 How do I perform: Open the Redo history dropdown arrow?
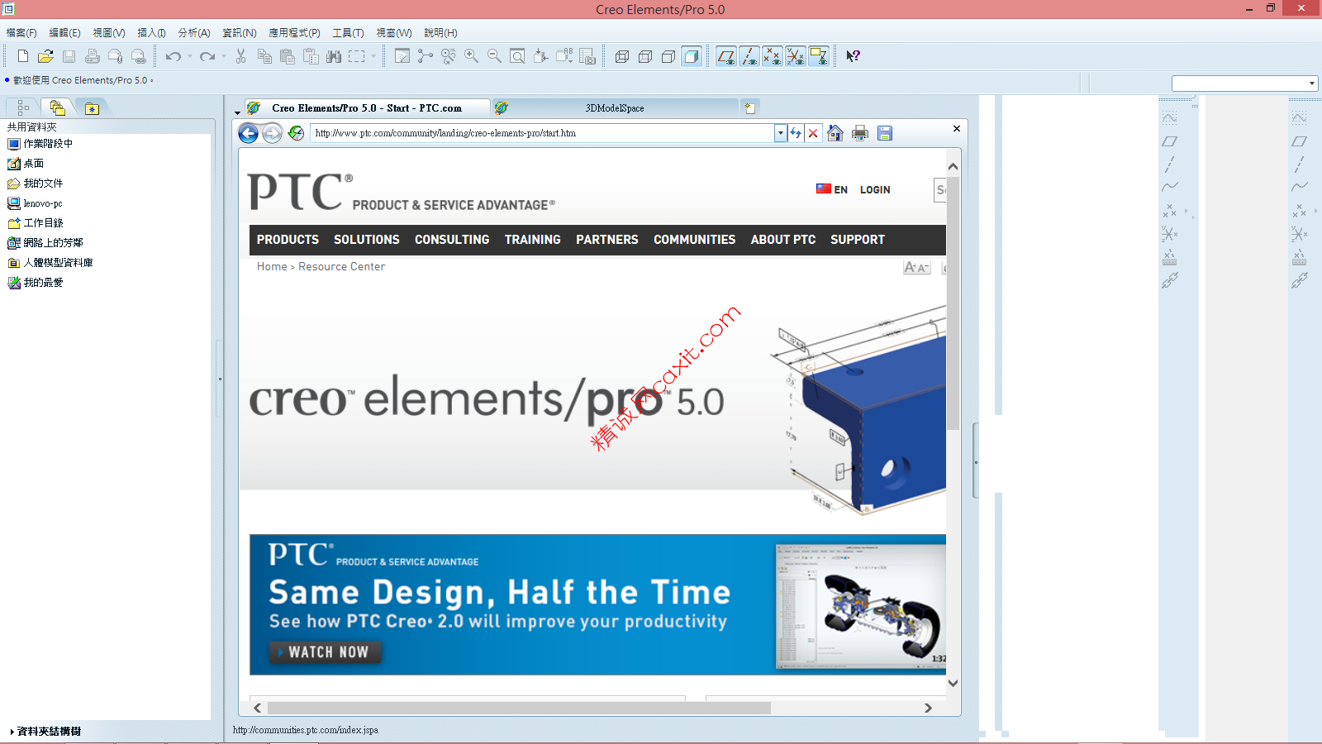pos(224,56)
